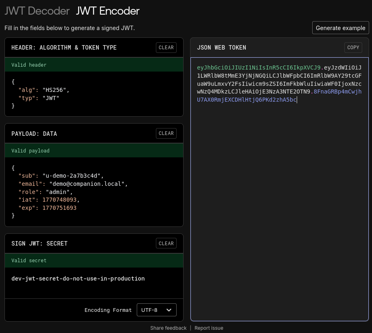Switch to the JWT Decoder tab
The image size is (372, 333).
pyautogui.click(x=37, y=11)
